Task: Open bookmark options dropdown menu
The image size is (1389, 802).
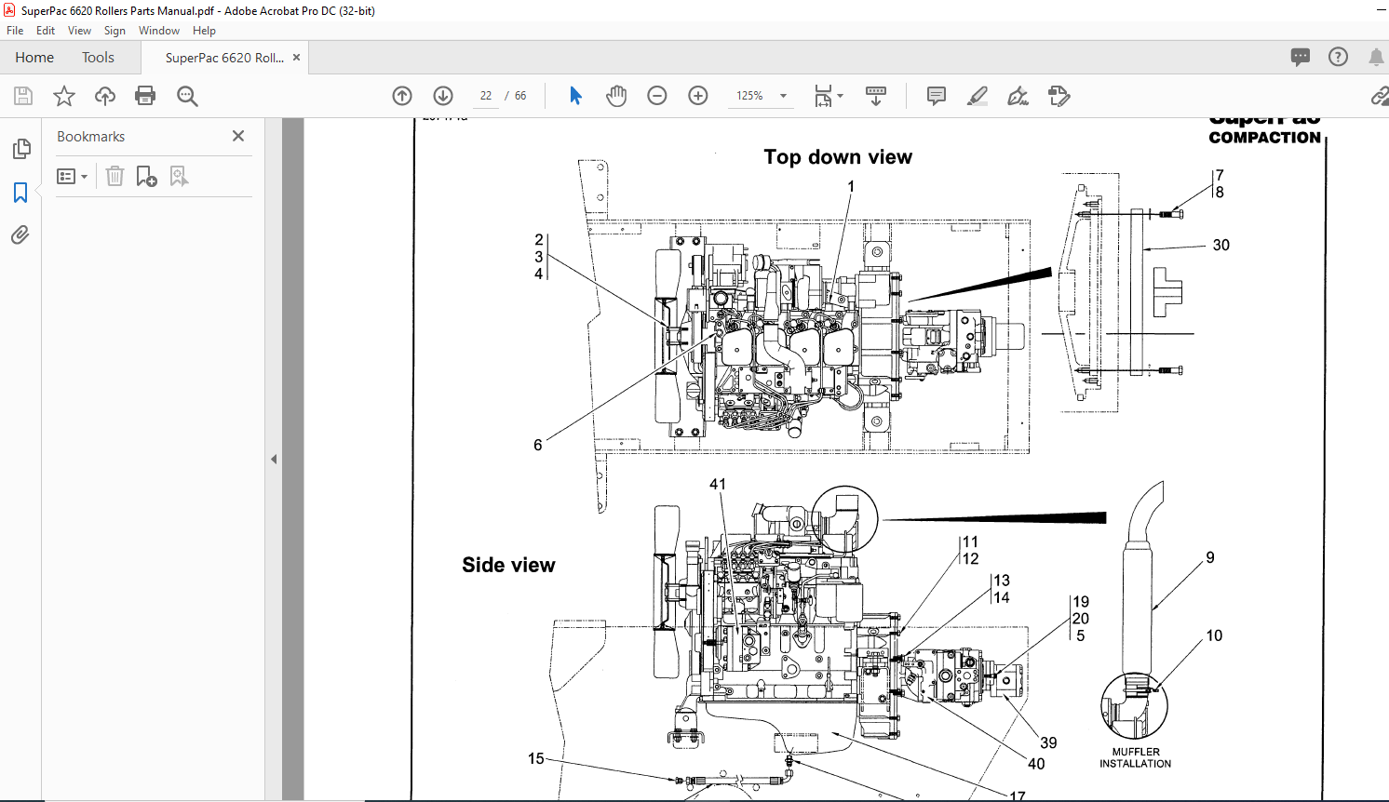Action: 72,176
